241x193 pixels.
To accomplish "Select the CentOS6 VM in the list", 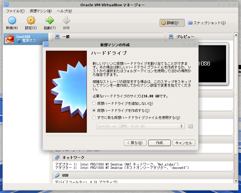I will tap(26, 39).
